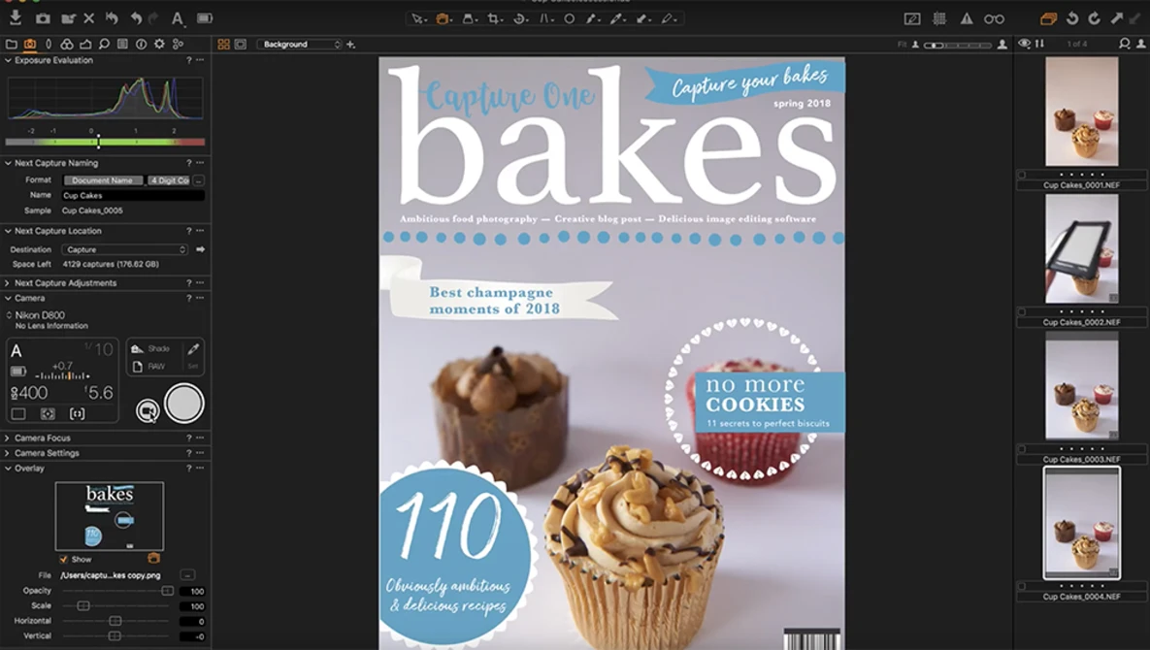Open the Exposure tool tab
The width and height of the screenshot is (1150, 650).
(x=85, y=45)
